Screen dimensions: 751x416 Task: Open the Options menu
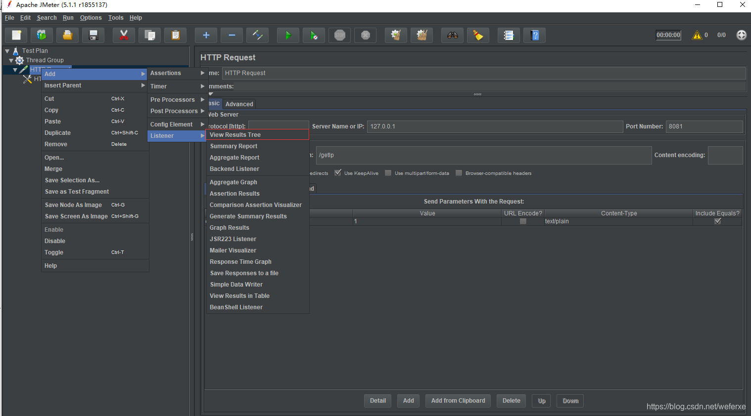[x=91, y=18]
